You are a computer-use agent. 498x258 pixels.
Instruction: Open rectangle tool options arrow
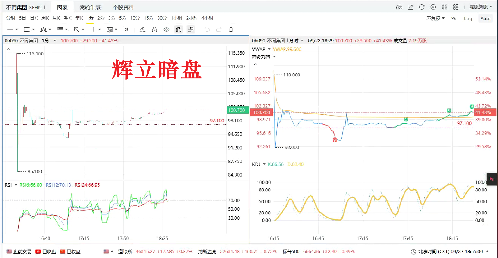pos(33,30)
